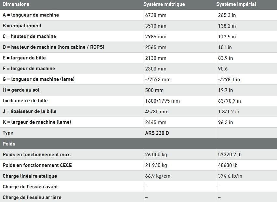
Task: Click the 'H = garde au sol' label
Action: pyautogui.click(x=21, y=90)
